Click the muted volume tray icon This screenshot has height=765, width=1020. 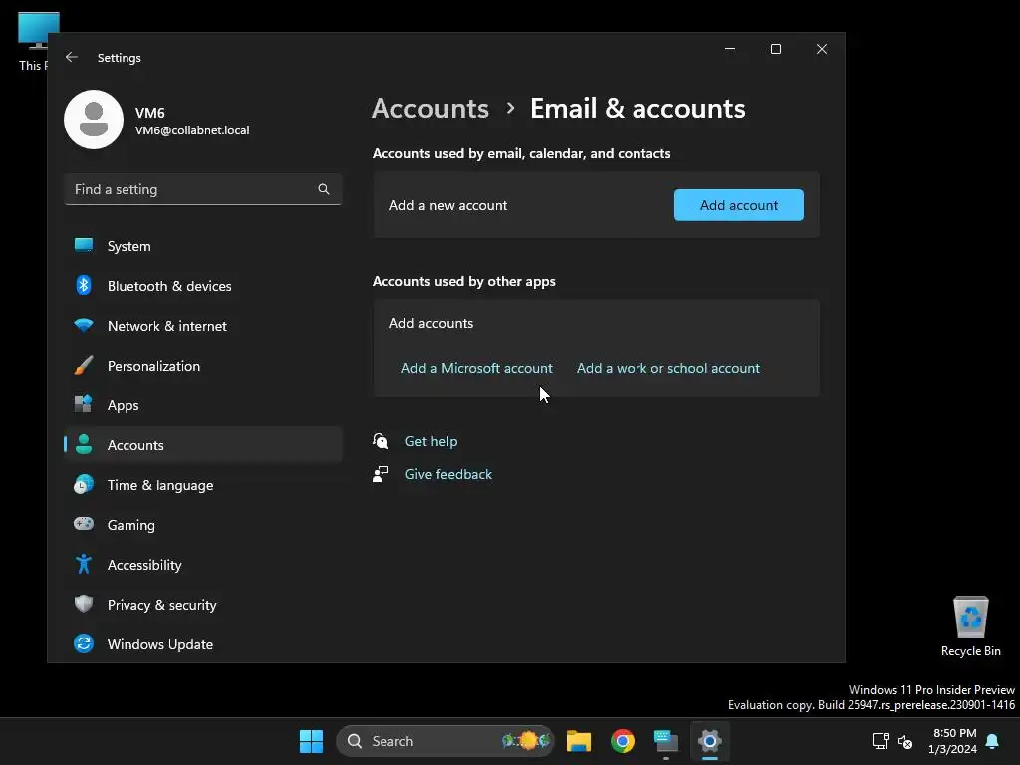(905, 741)
